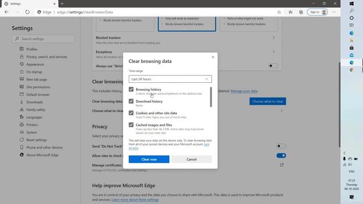Open Cortana circle on taskbar
Viewport: 363px width, 204px height.
pyautogui.click(x=352, y=18)
